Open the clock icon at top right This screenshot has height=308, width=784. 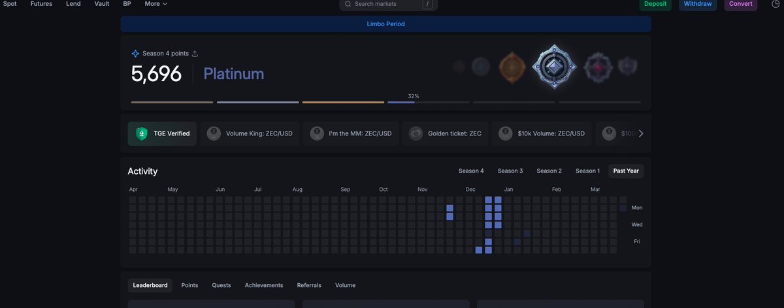click(x=775, y=4)
